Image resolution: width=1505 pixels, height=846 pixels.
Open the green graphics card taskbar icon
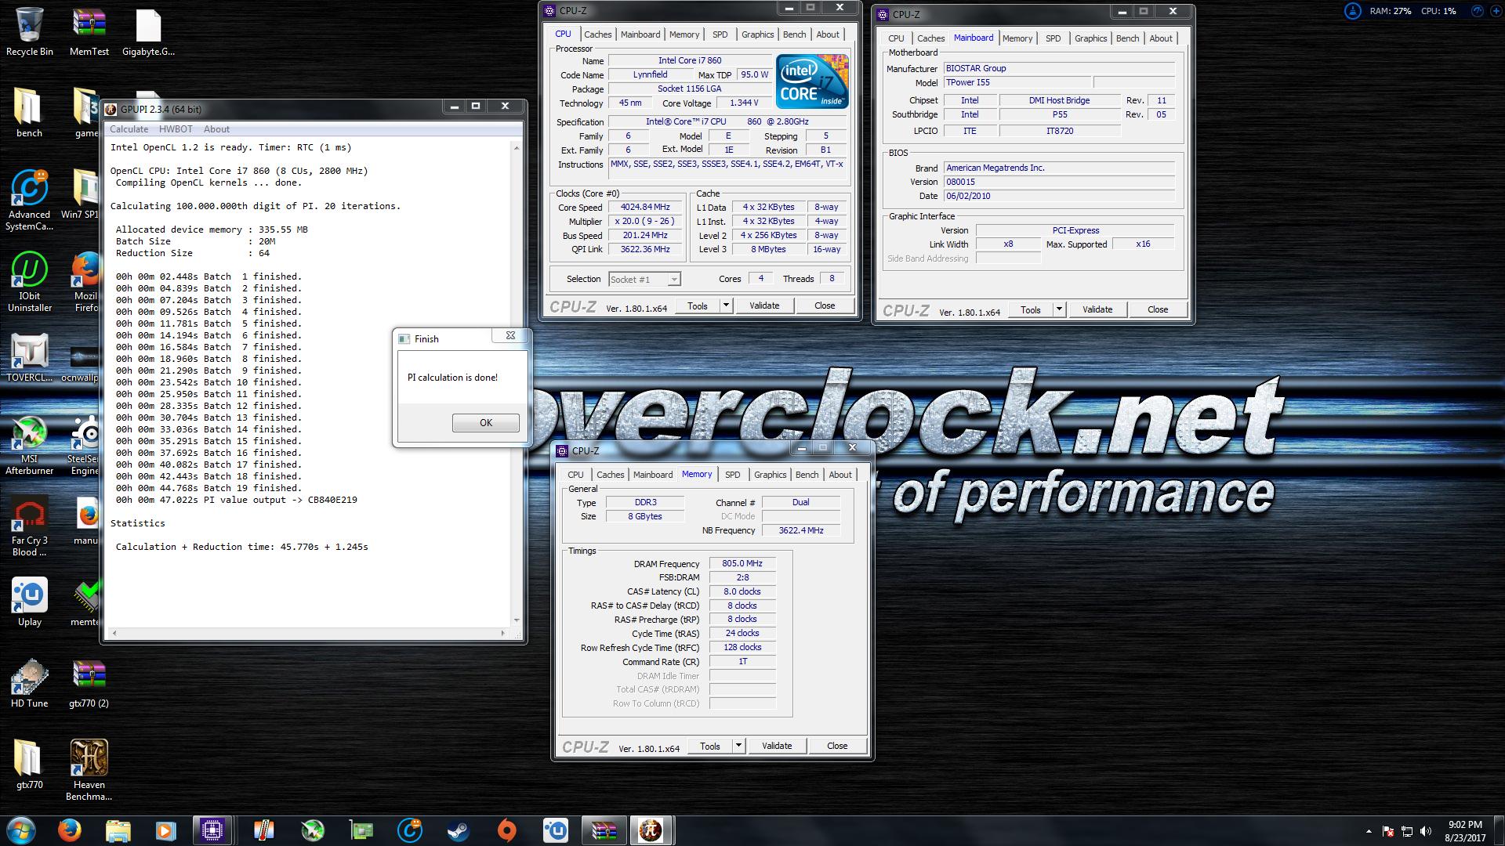point(361,830)
